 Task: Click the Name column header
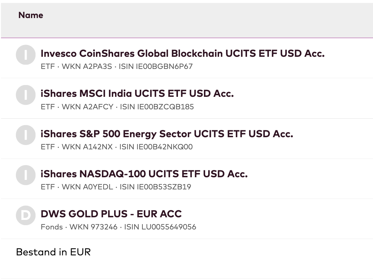pos(31,15)
